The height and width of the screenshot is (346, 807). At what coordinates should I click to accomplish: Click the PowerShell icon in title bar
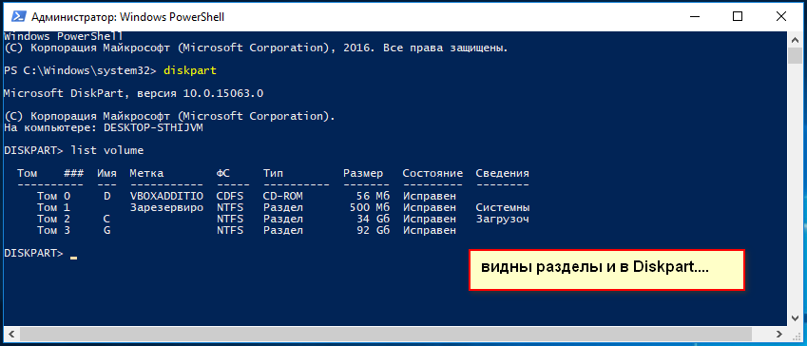[x=19, y=16]
